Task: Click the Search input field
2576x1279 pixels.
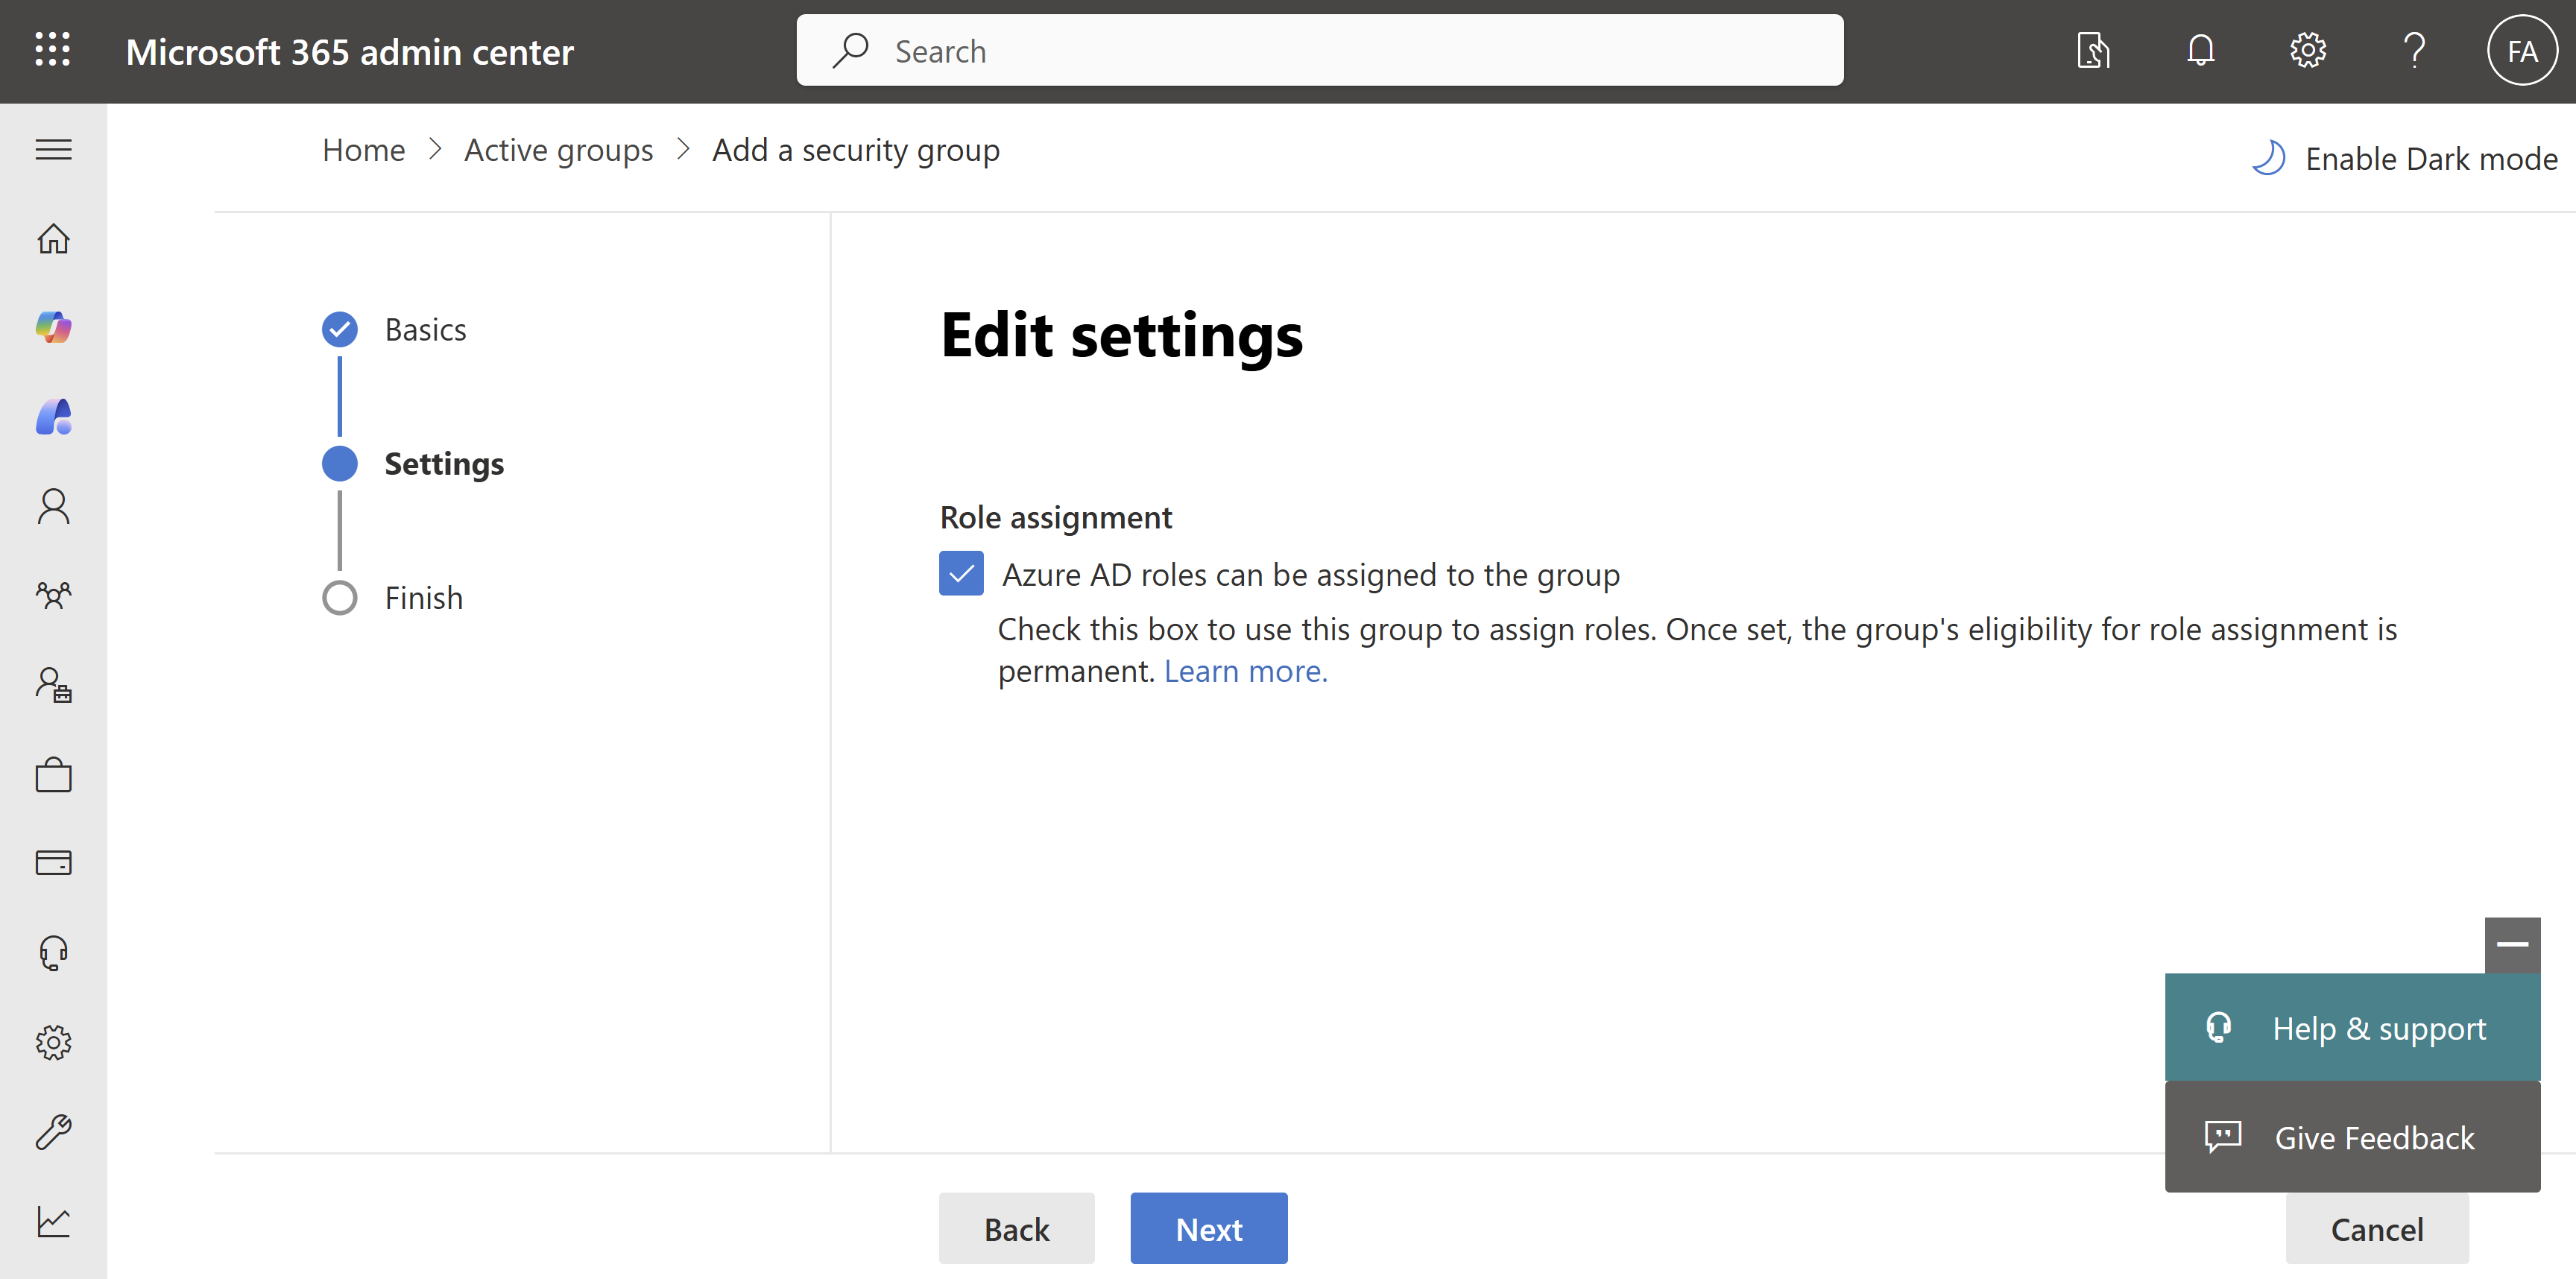Action: coord(1320,50)
